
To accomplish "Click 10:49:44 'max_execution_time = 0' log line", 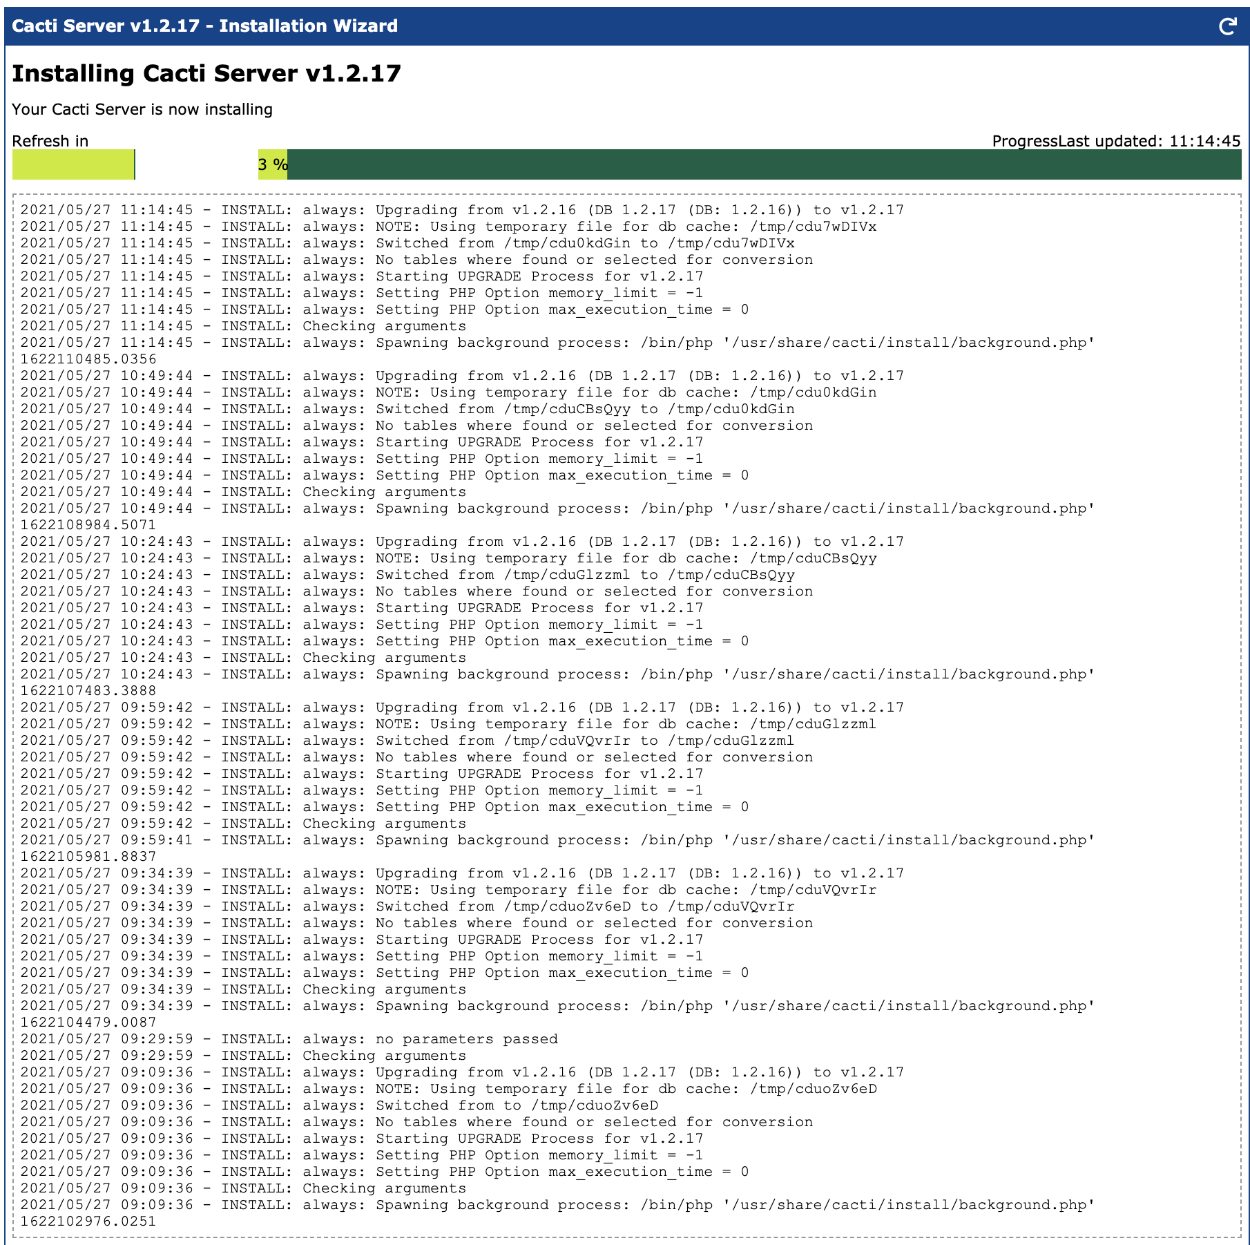I will click(x=385, y=475).
